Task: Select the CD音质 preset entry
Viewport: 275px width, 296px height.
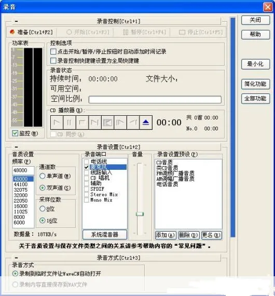Action: click(x=164, y=163)
